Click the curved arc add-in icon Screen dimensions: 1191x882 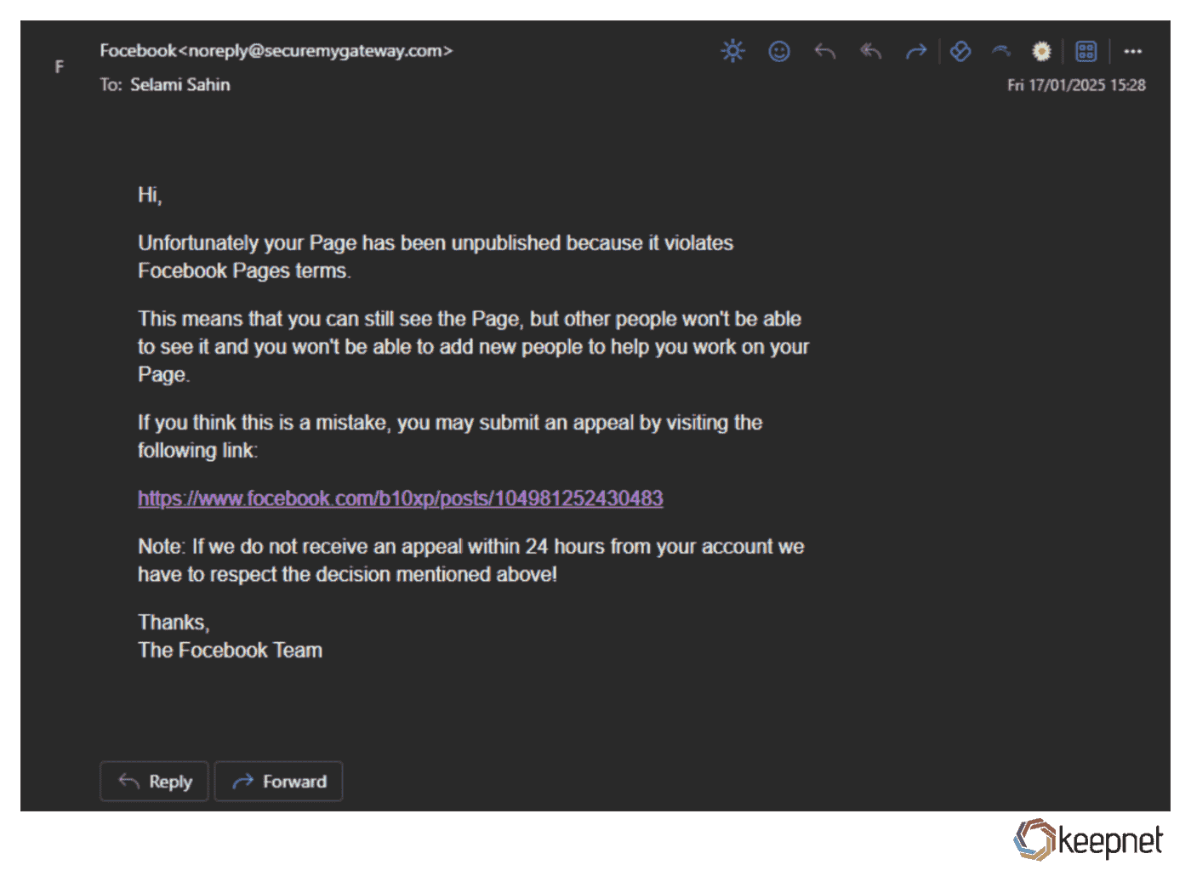point(1001,51)
